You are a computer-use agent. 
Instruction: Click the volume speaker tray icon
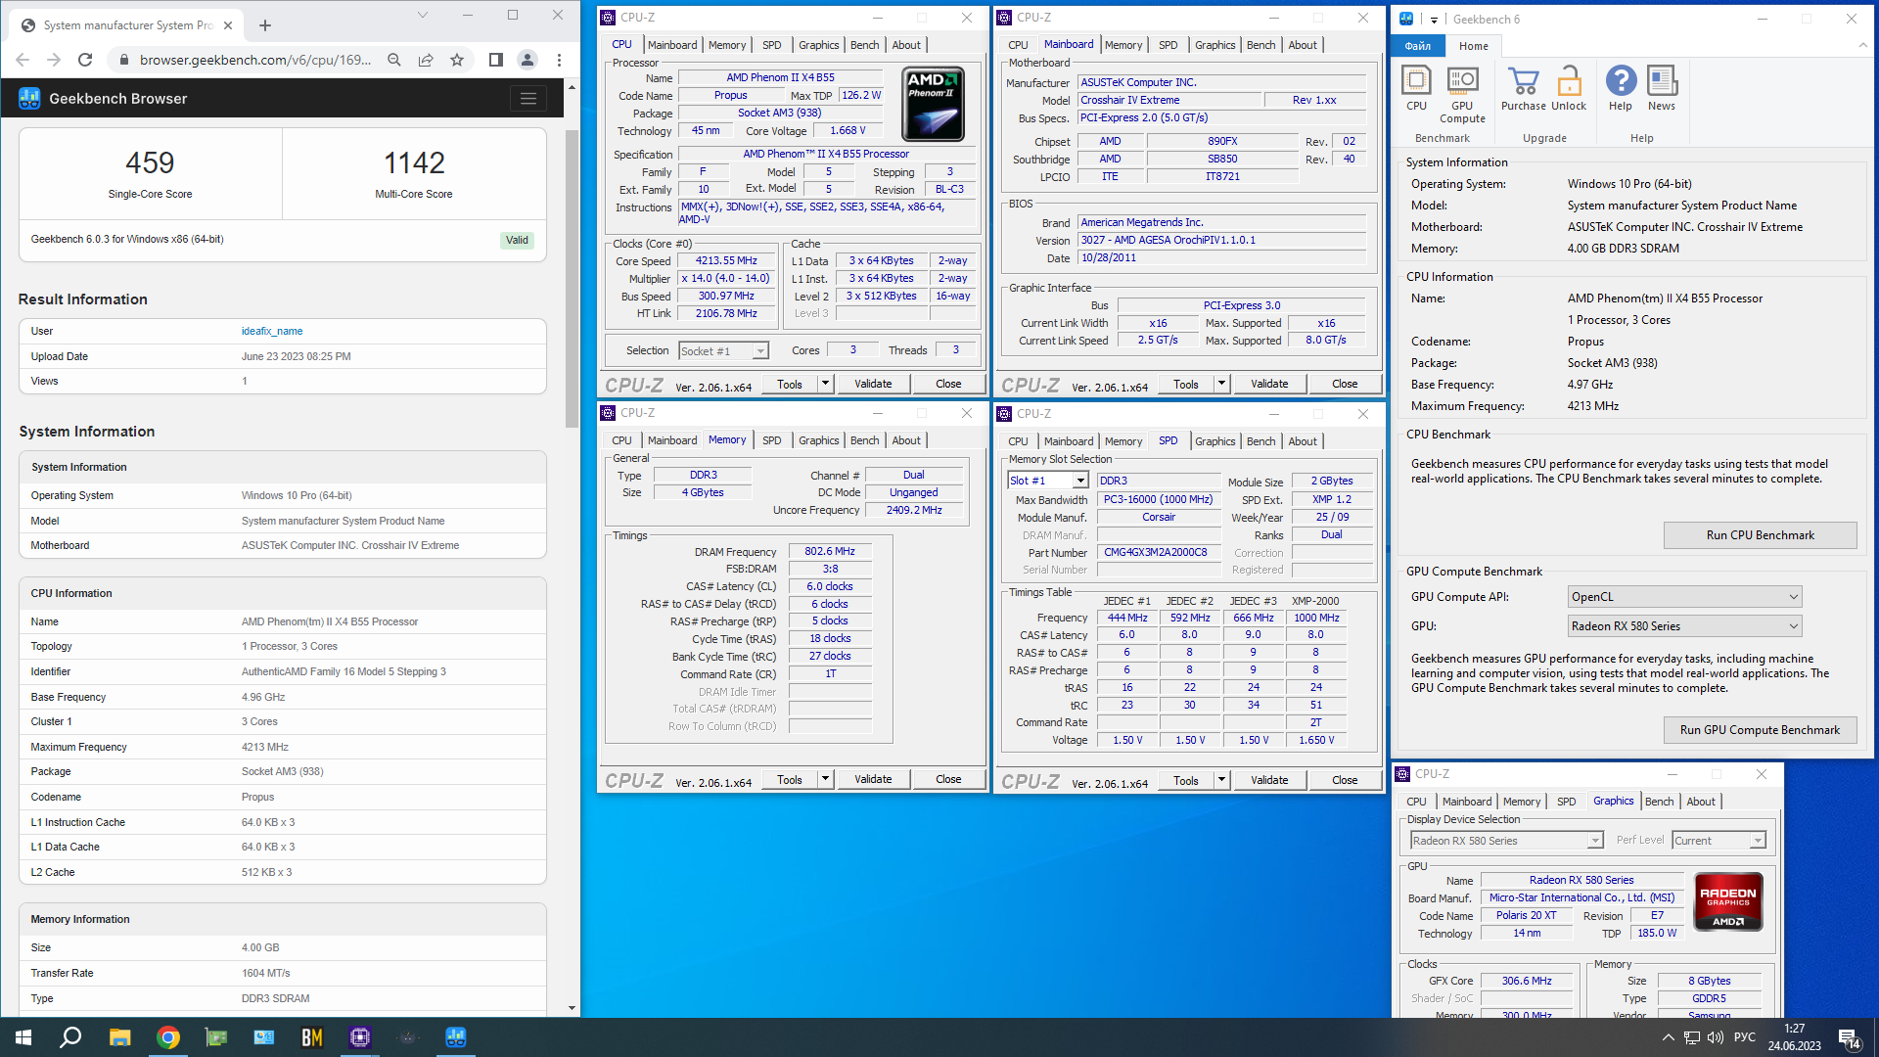pyautogui.click(x=1716, y=1037)
